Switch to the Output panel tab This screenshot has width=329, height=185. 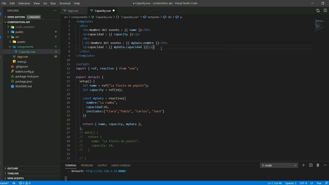(x=102, y=165)
